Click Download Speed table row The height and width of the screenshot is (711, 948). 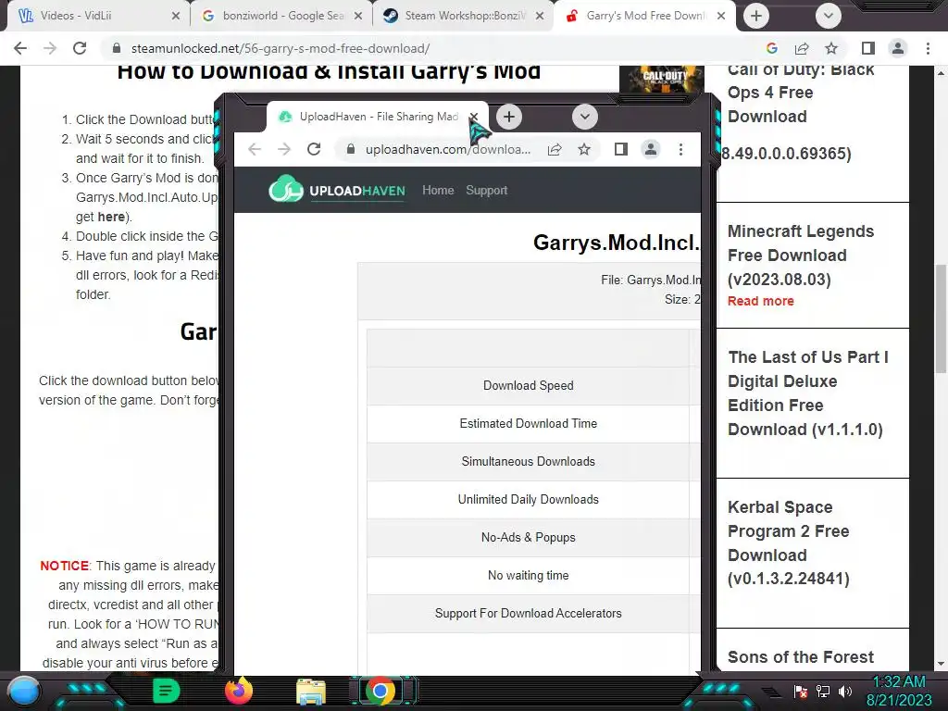pos(534,386)
